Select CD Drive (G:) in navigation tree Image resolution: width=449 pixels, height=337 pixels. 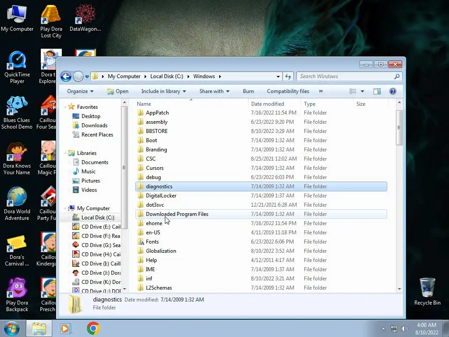[x=101, y=245]
